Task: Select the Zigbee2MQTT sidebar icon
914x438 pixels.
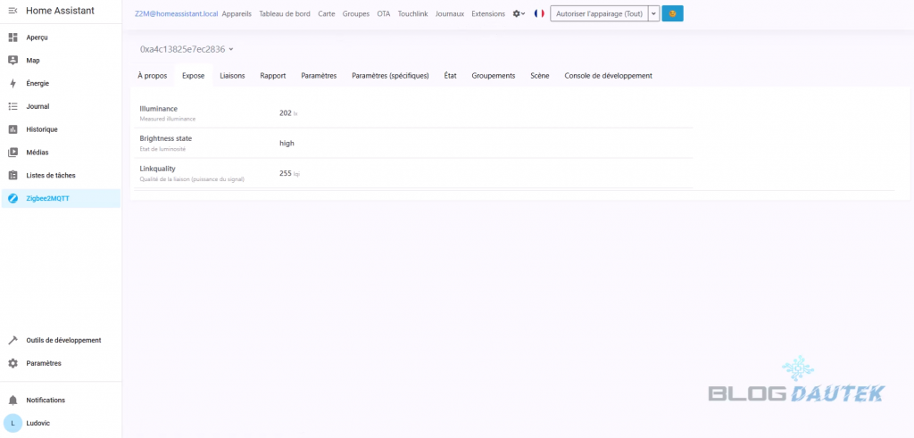Action: 12,199
